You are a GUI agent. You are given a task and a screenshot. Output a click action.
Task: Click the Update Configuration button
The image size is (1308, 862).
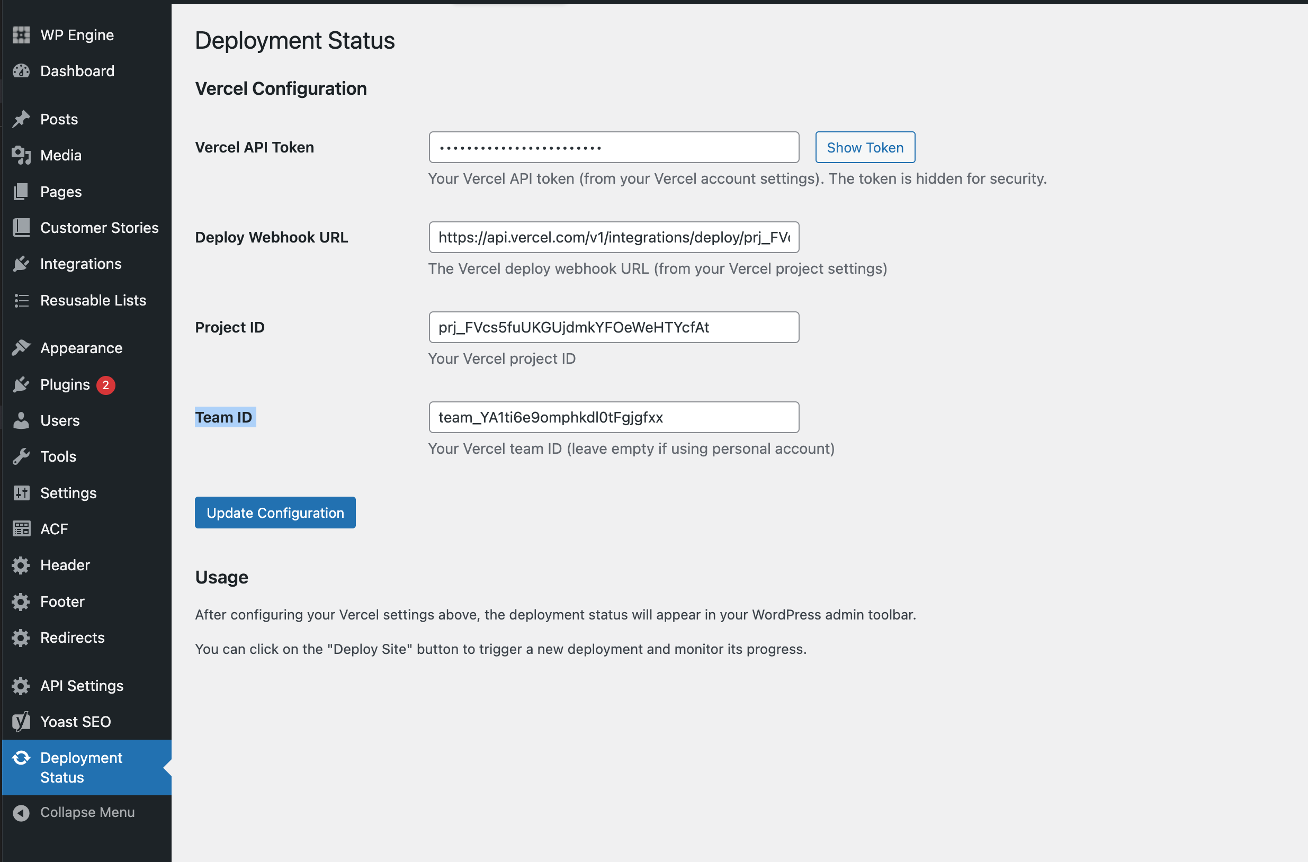click(x=275, y=513)
